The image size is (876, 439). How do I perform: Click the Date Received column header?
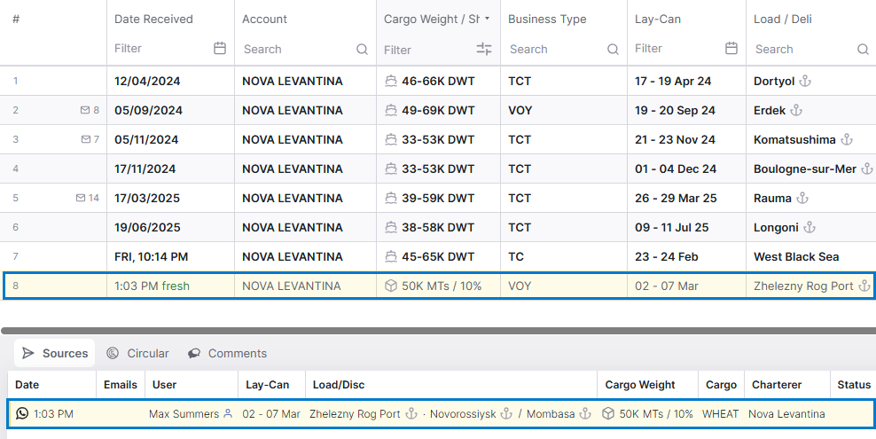click(153, 19)
